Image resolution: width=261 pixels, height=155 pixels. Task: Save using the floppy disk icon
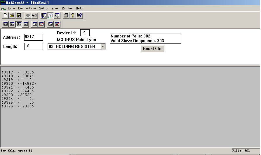pos(19,15)
